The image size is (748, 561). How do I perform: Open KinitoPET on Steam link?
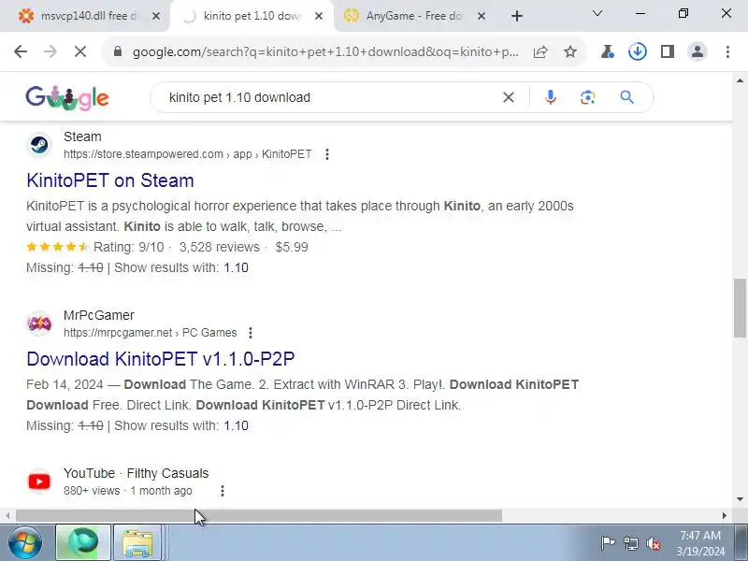point(110,180)
